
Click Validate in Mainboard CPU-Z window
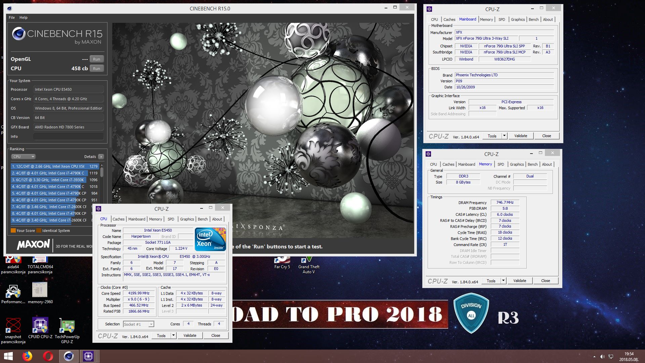pyautogui.click(x=521, y=136)
